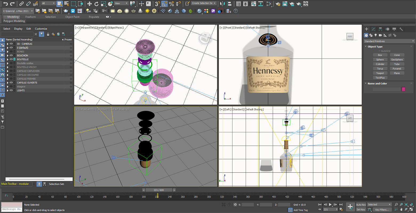Open the Hierarchy tab in Command Panel
Screen dimensions: 416x213
(x=380, y=29)
